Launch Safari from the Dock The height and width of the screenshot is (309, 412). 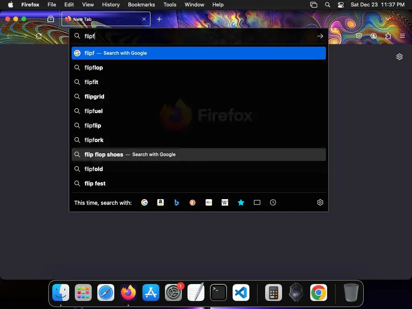106,293
